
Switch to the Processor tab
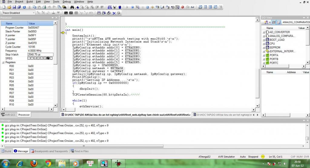click(x=24, y=115)
